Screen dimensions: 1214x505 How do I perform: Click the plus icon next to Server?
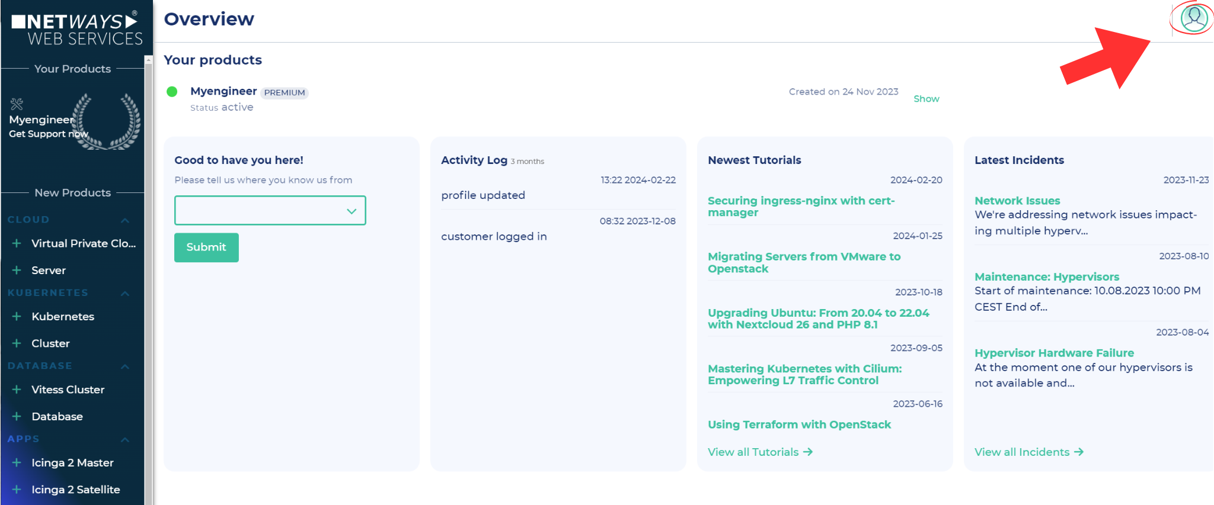click(x=17, y=271)
